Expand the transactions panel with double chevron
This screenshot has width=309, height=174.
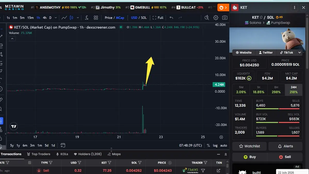tap(226, 154)
